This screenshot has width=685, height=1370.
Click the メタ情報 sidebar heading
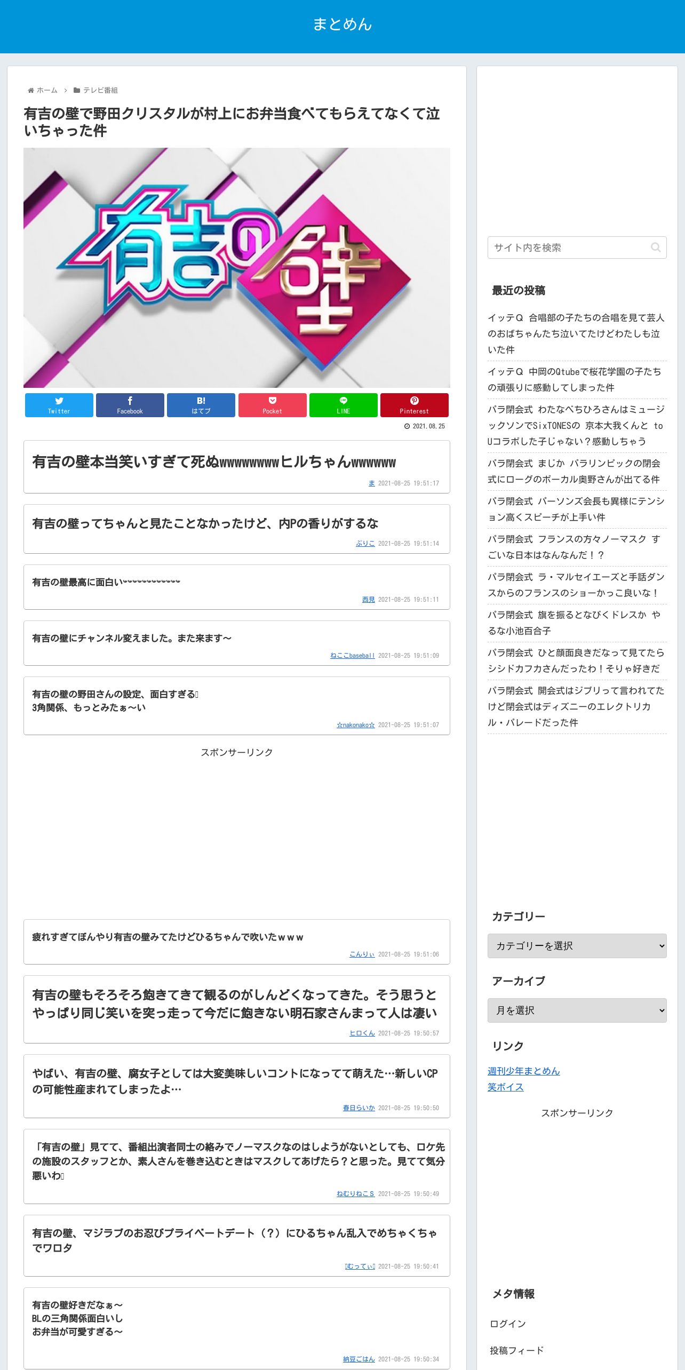(513, 1293)
